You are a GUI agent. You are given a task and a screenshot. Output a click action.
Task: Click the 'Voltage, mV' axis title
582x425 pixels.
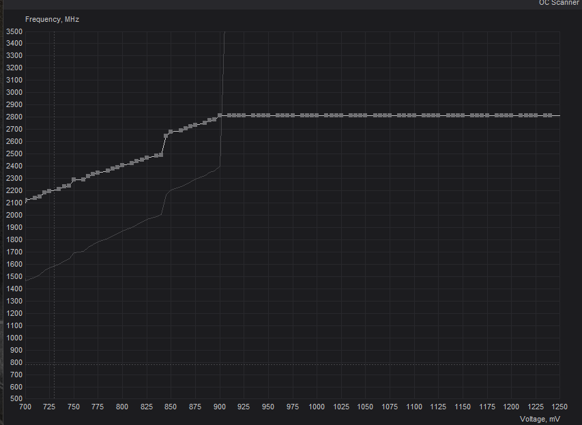tap(540, 419)
